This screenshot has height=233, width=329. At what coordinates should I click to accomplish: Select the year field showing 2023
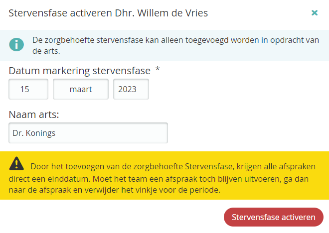point(131,90)
